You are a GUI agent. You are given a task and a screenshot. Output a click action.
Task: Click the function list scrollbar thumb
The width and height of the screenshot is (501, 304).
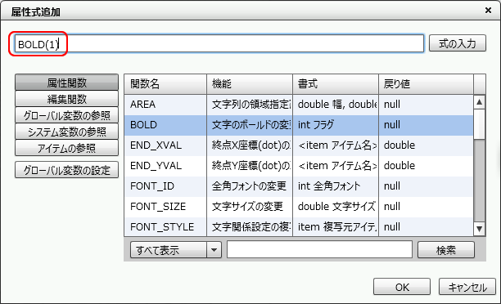coord(479,124)
